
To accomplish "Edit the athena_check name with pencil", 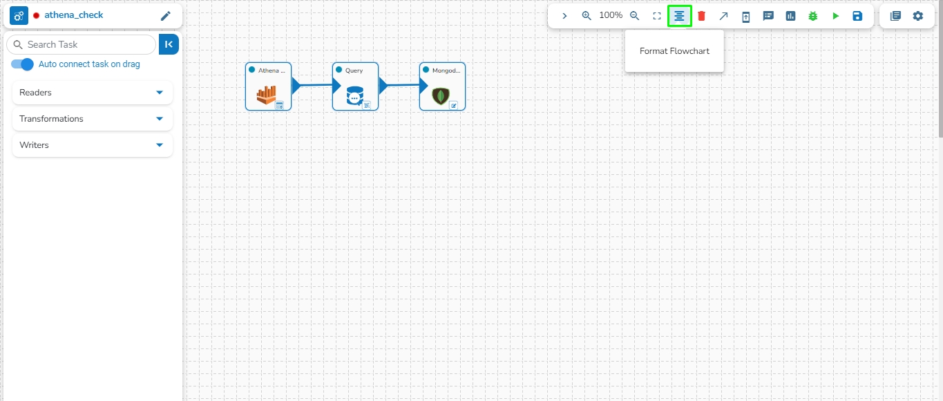I will [x=165, y=16].
